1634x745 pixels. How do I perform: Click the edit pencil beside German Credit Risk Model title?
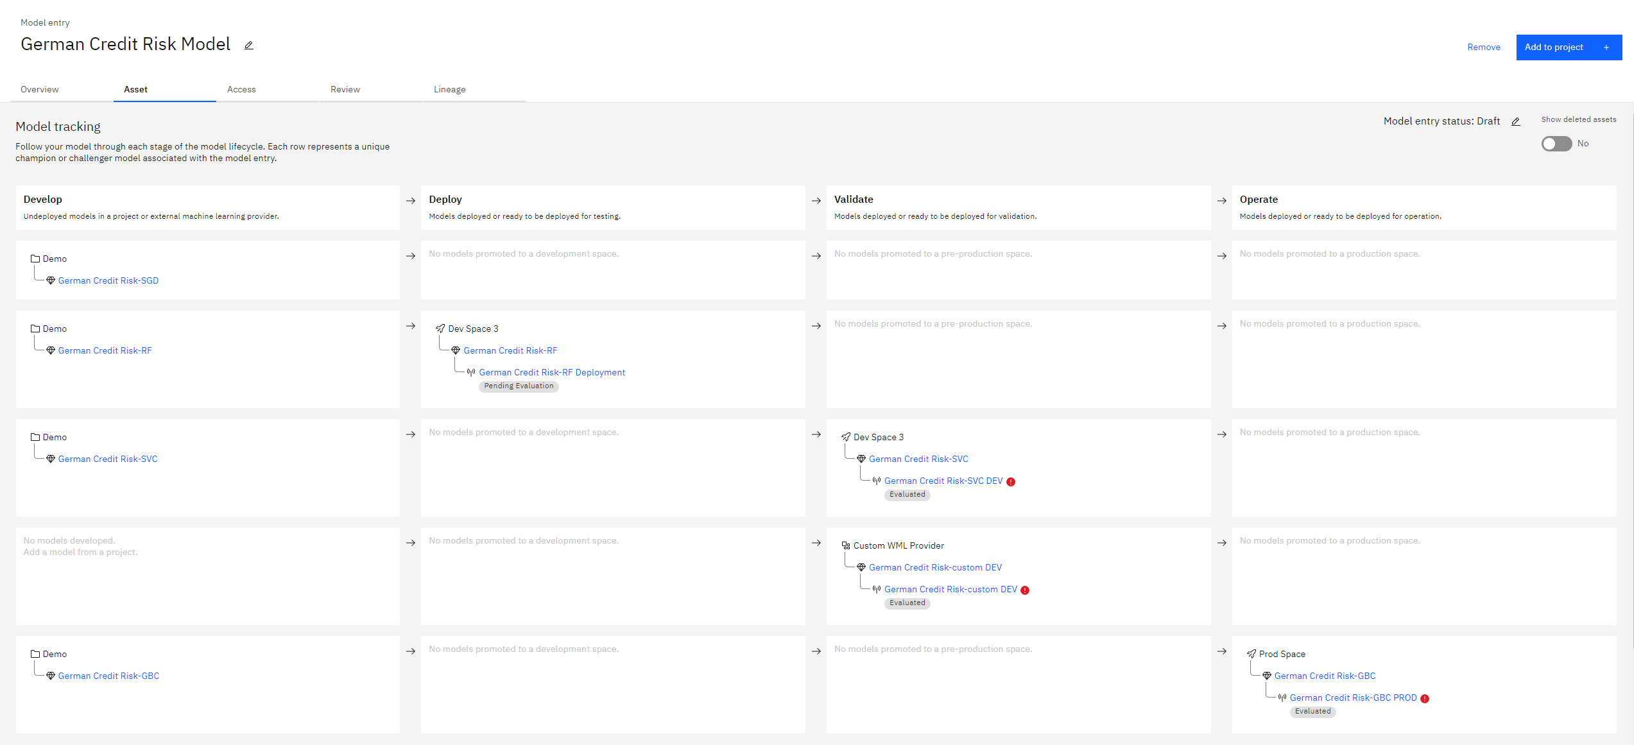(249, 46)
